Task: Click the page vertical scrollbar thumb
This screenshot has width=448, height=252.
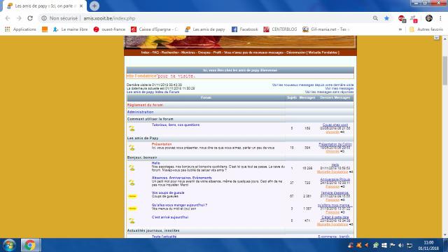Action: [445, 70]
